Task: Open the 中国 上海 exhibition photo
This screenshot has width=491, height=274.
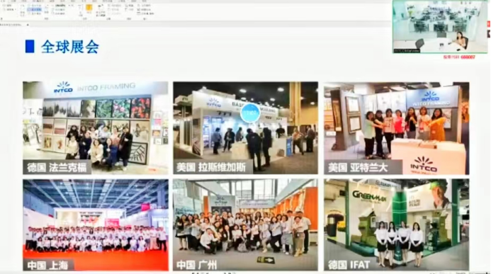Action: coord(96,225)
